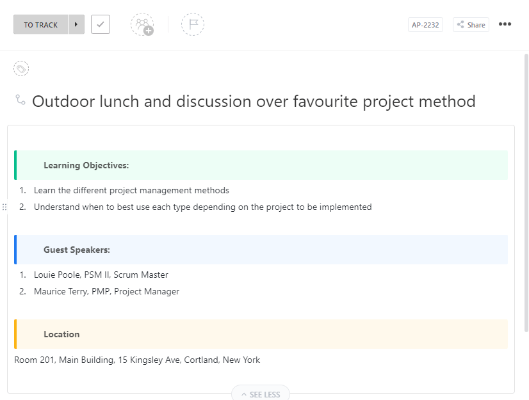
Task: Share this task
Action: click(x=471, y=25)
